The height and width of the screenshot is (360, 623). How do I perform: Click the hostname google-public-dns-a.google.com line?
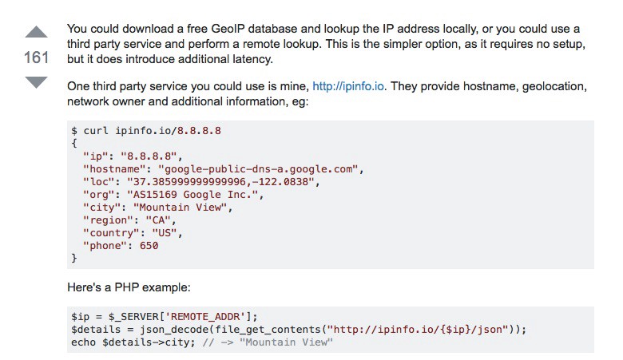(x=224, y=169)
